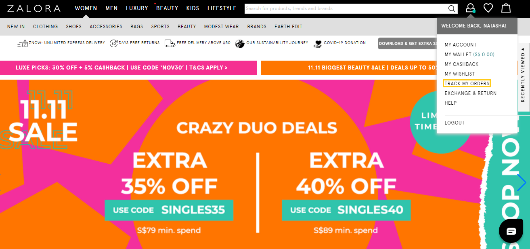Choose My Cashback in the account menu

pos(461,64)
